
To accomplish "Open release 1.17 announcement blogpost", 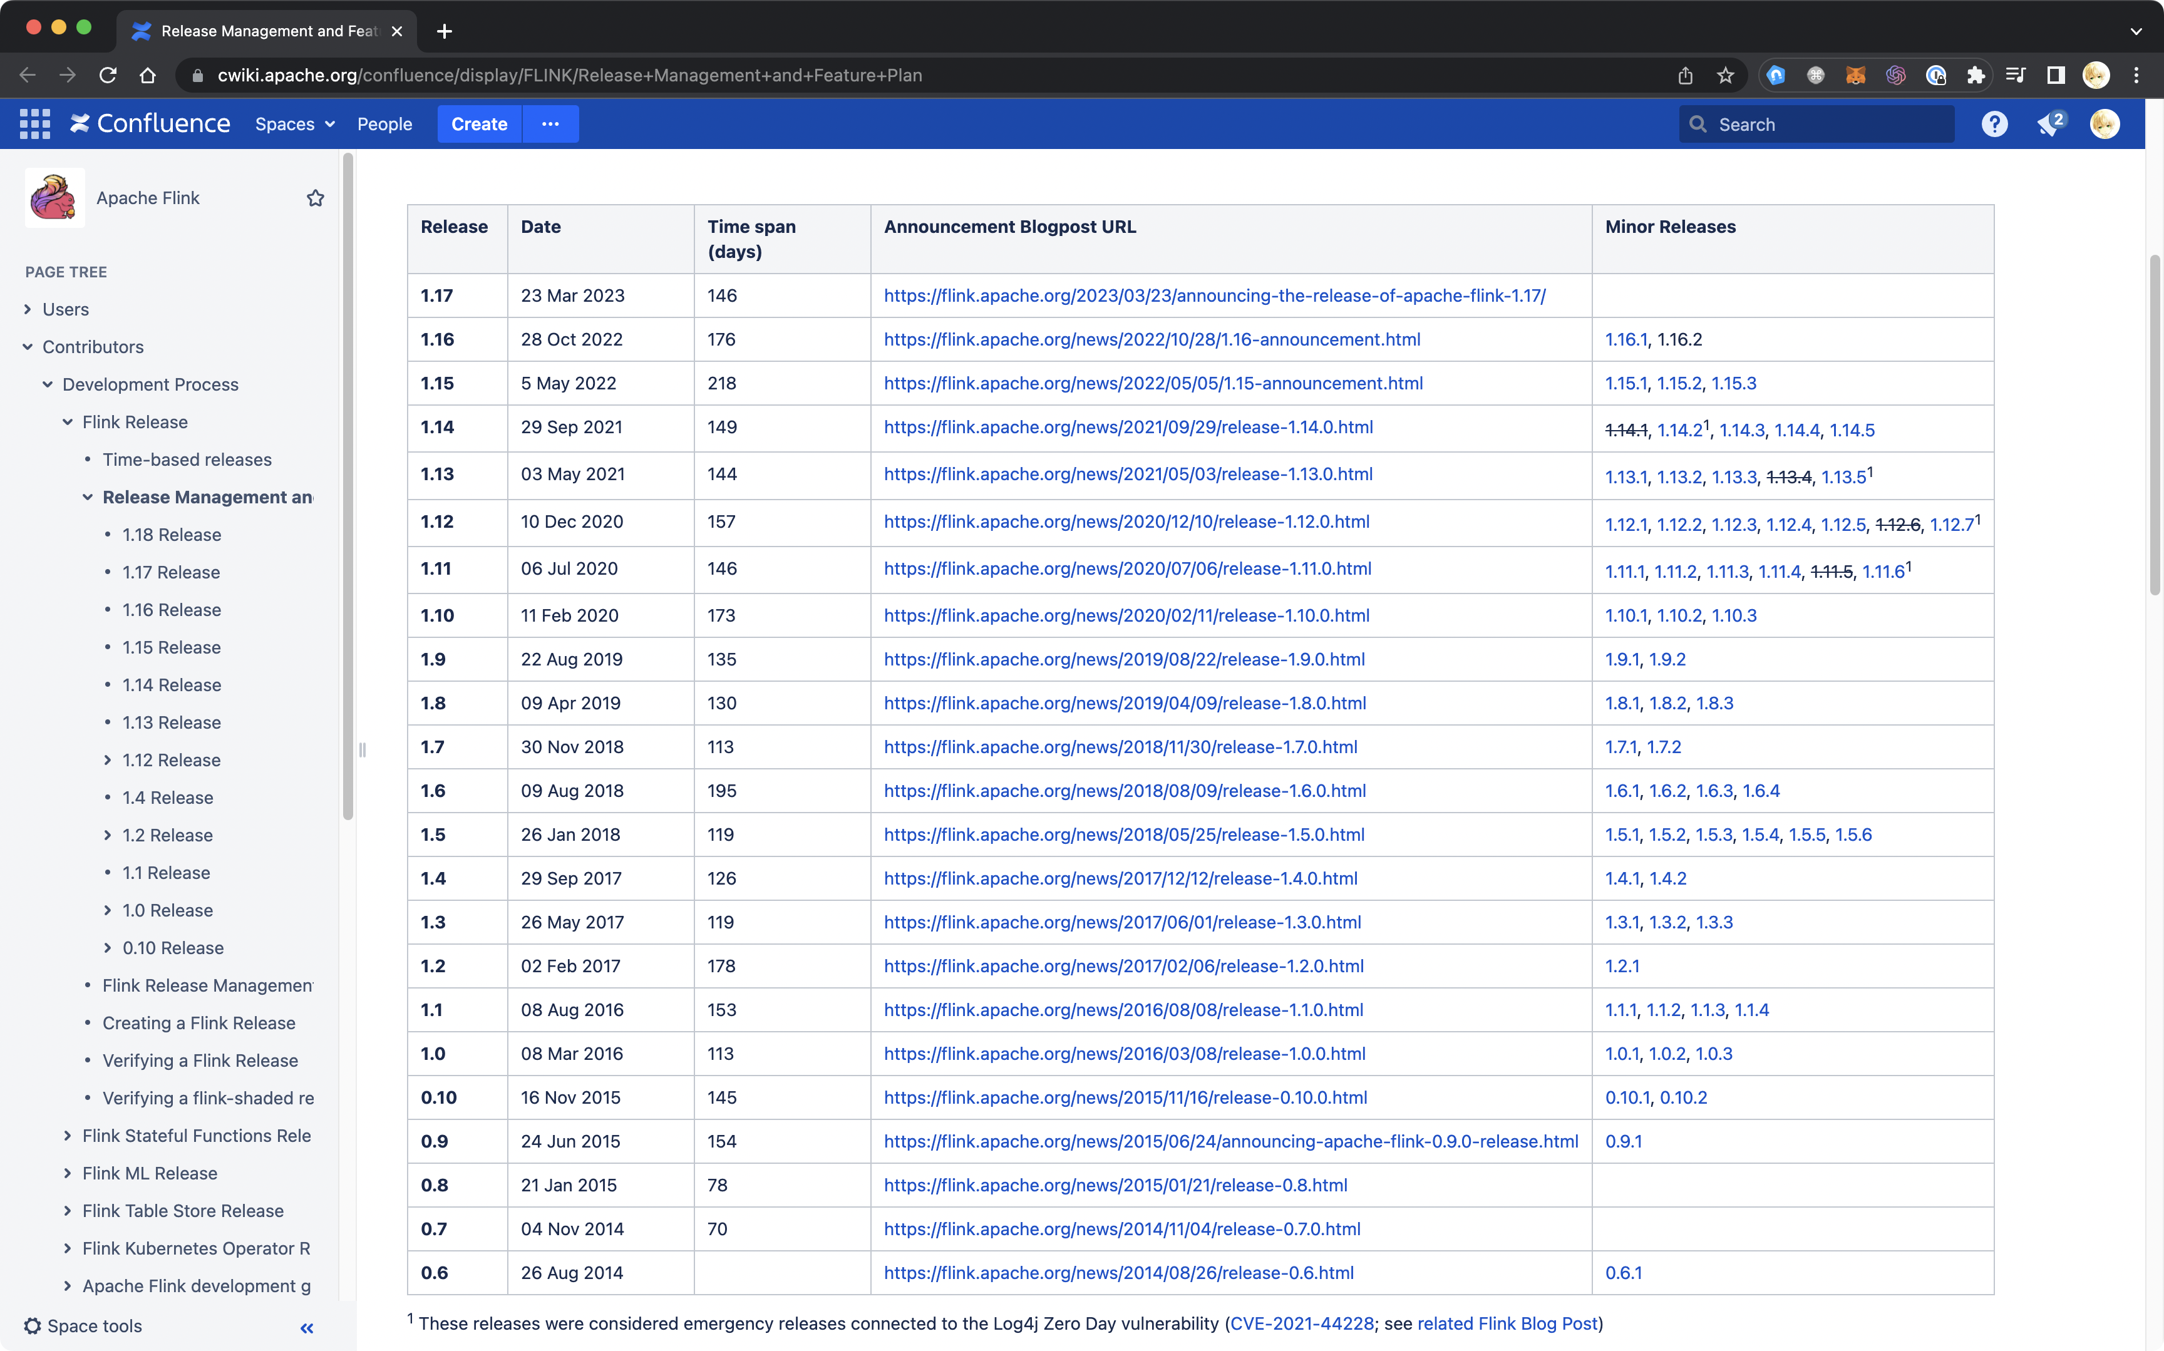I will (1214, 294).
